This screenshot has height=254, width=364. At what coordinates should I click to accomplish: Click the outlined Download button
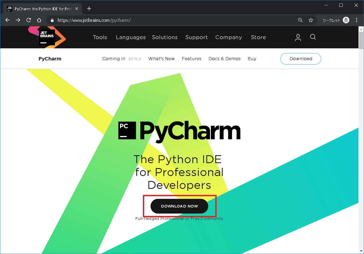pos(301,59)
